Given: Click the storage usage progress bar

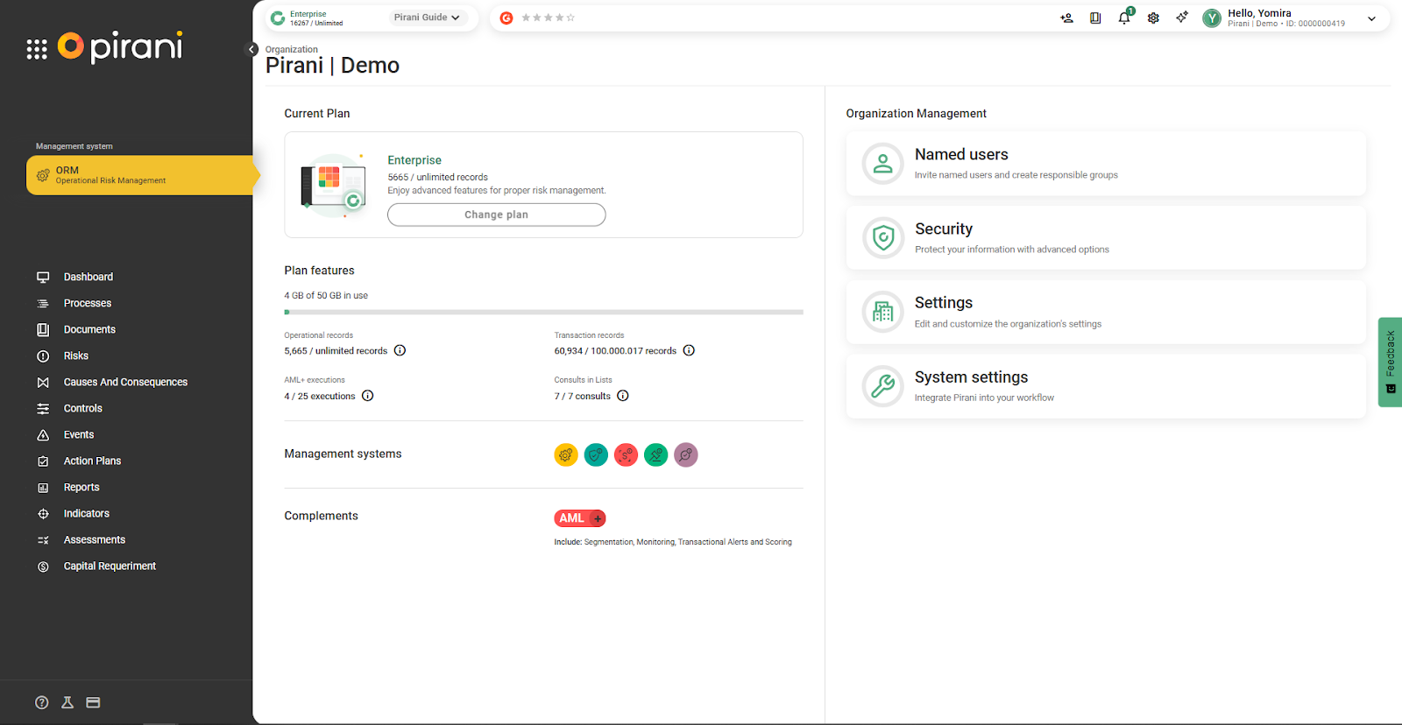Looking at the screenshot, I should pos(543,312).
